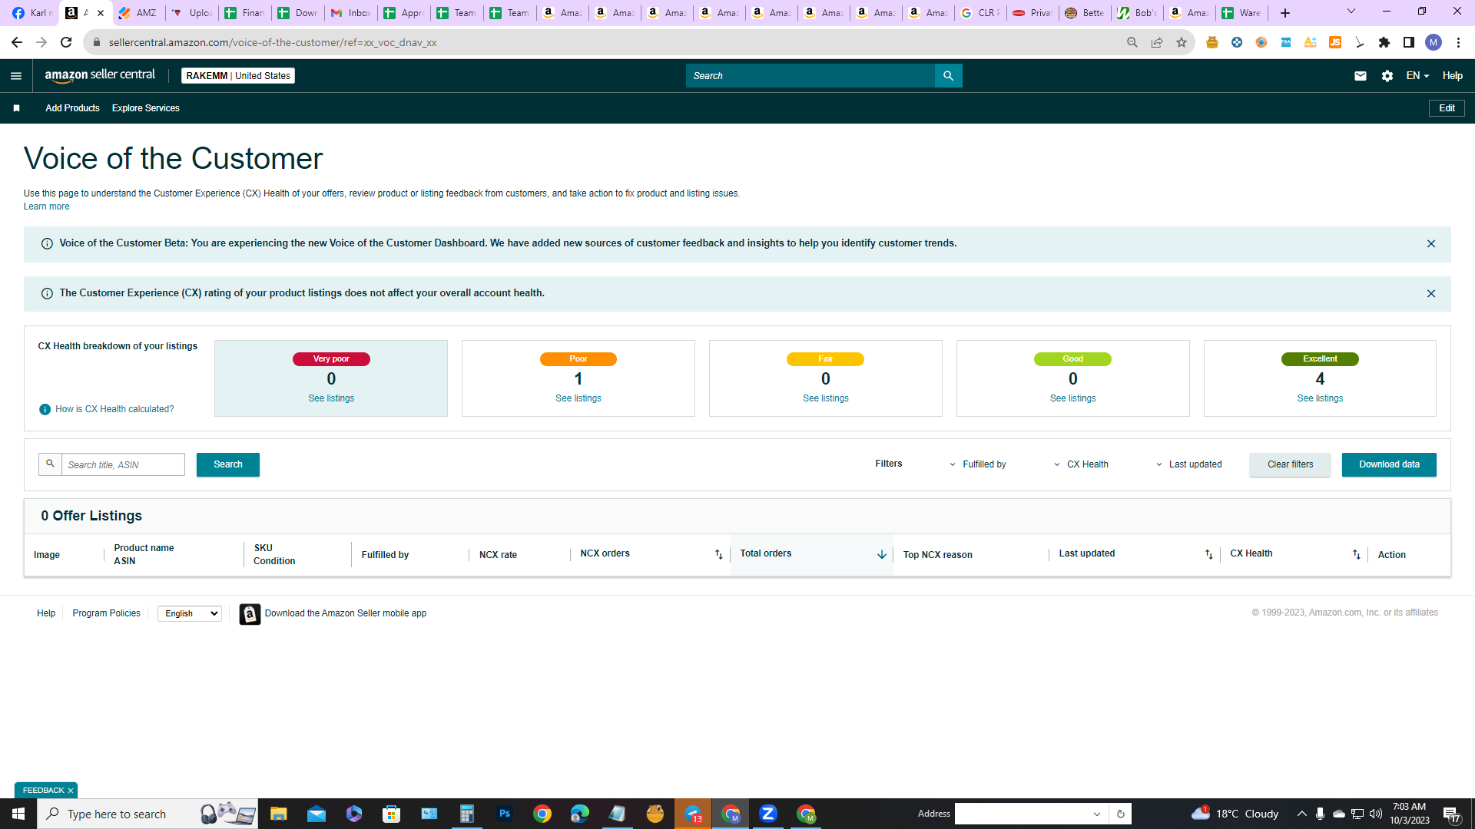Open the Learn more link
Viewport: 1475px width, 829px height.
click(46, 206)
